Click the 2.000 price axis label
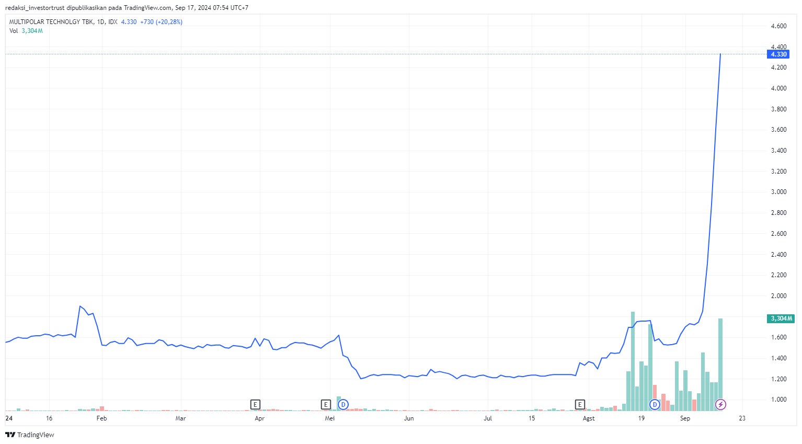 pyautogui.click(x=778, y=296)
